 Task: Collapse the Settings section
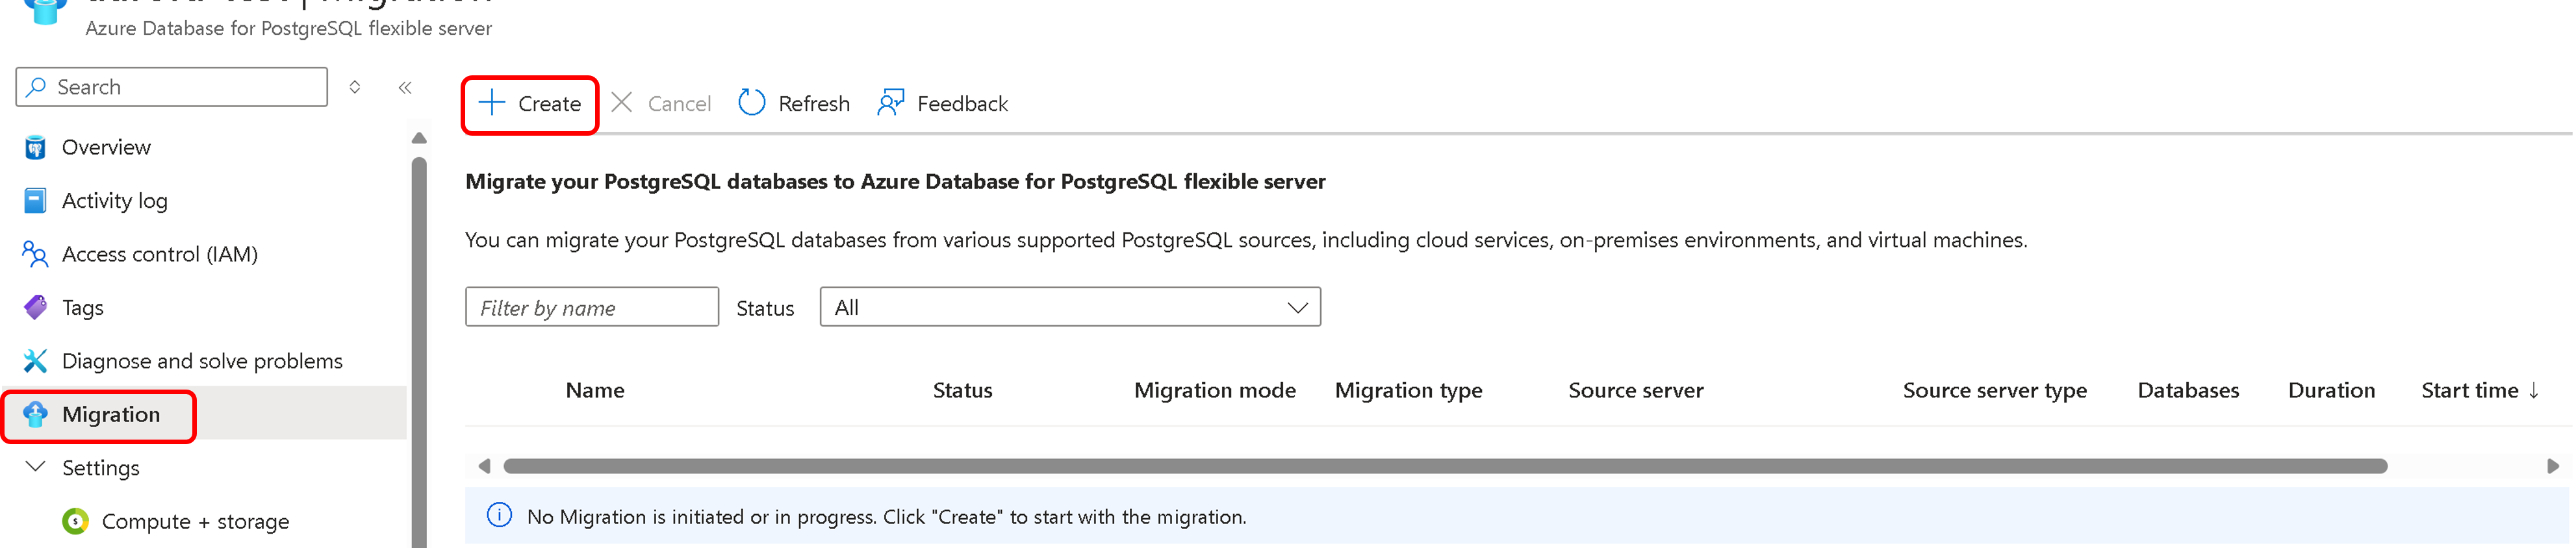click(36, 468)
